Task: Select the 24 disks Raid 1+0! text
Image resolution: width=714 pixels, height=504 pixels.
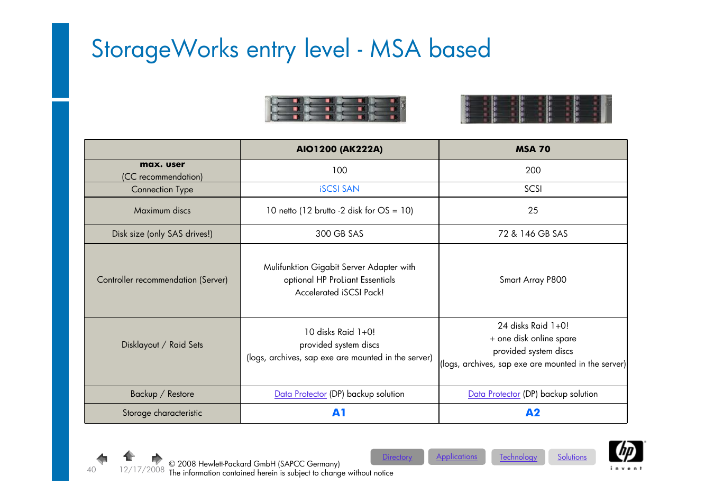Action: click(x=533, y=325)
